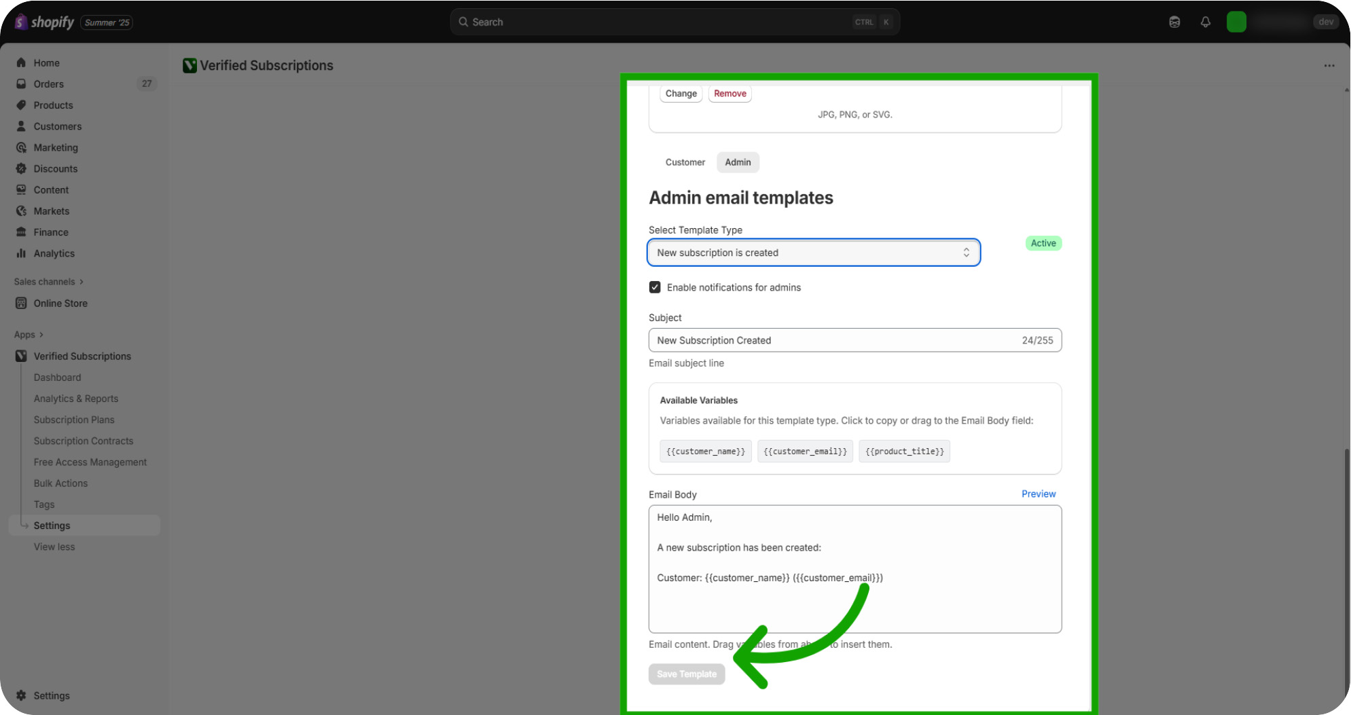Click the search magnifier icon
Screen dimensions: 1351x715
tap(463, 22)
